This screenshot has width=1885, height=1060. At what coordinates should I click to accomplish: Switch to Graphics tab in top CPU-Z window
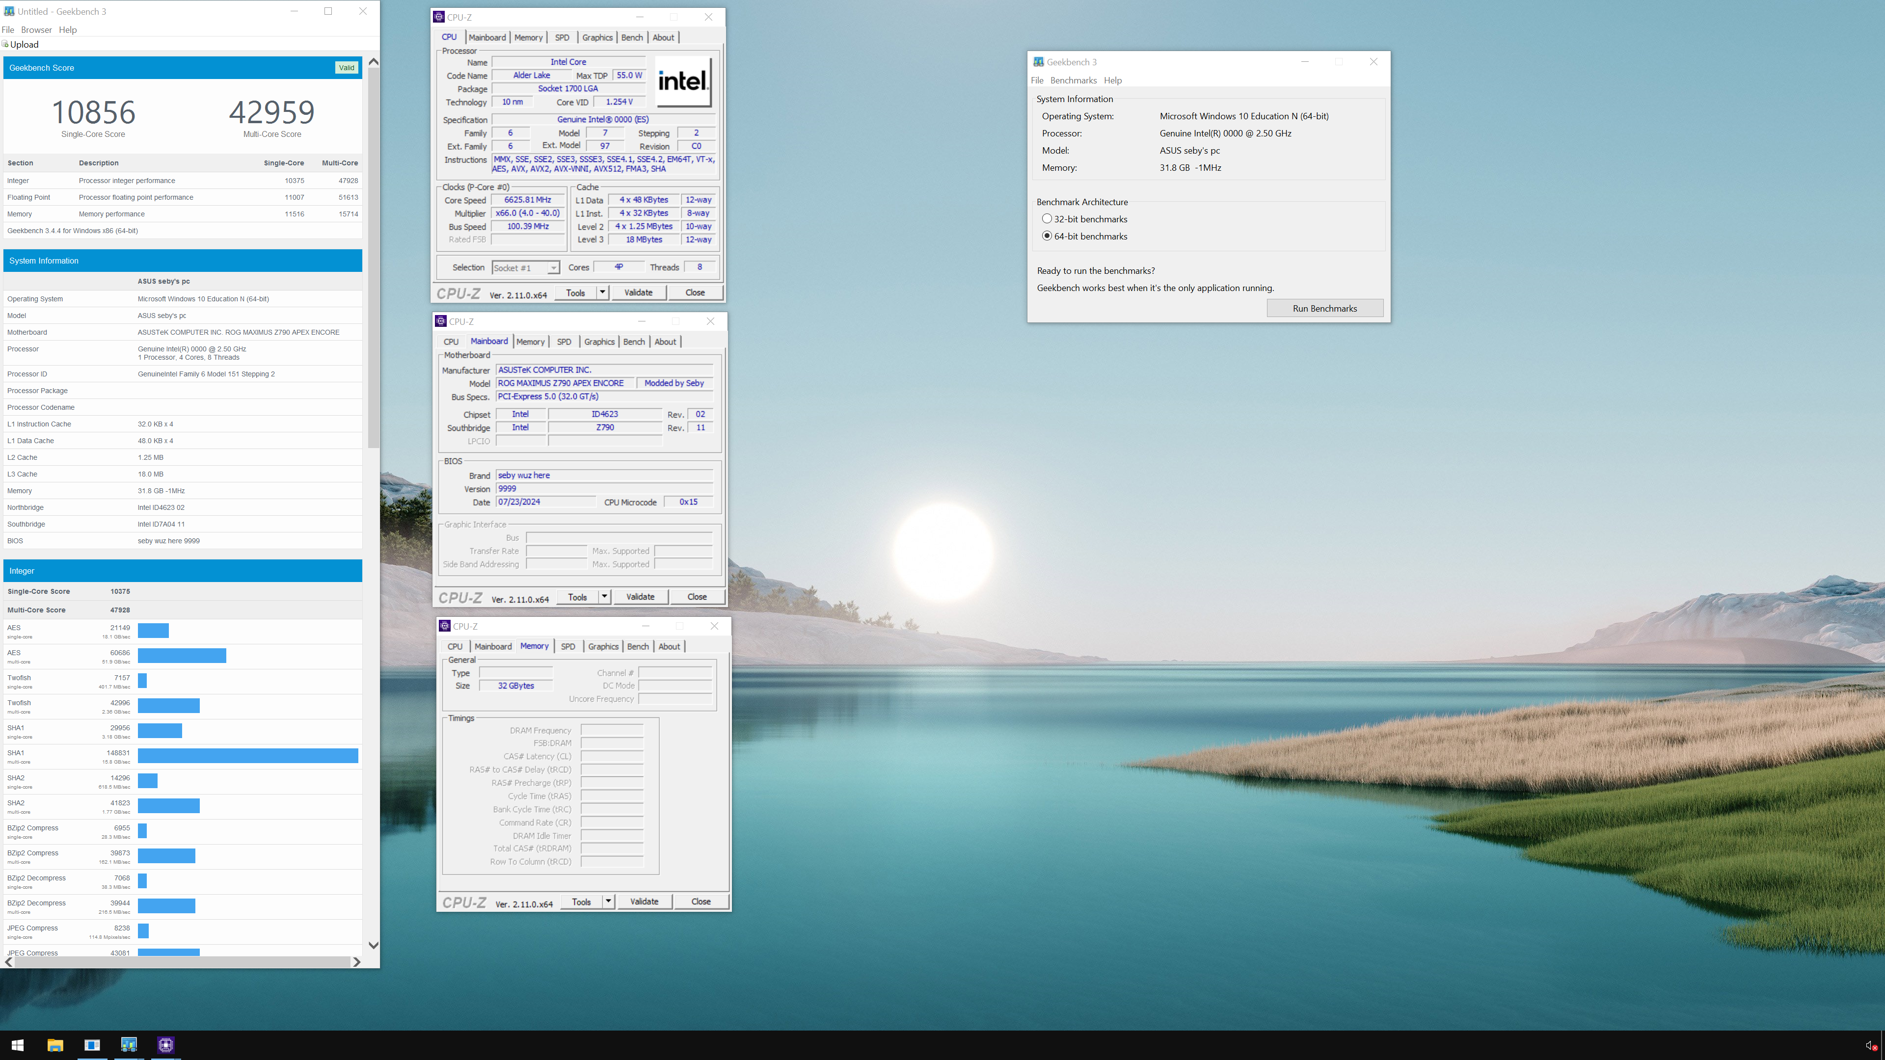click(x=597, y=37)
